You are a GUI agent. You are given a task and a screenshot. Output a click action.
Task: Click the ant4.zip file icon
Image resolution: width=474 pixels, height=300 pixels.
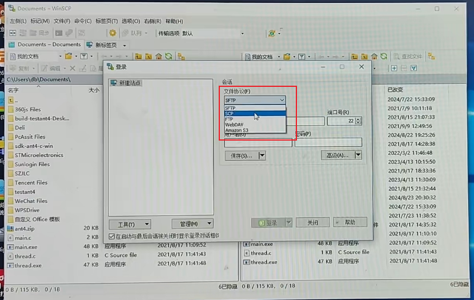[11, 229]
